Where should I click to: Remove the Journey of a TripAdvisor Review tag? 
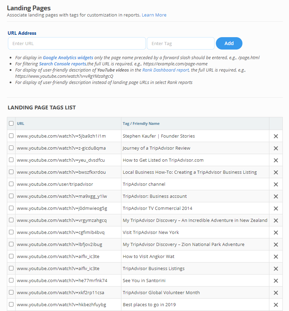[x=276, y=148]
